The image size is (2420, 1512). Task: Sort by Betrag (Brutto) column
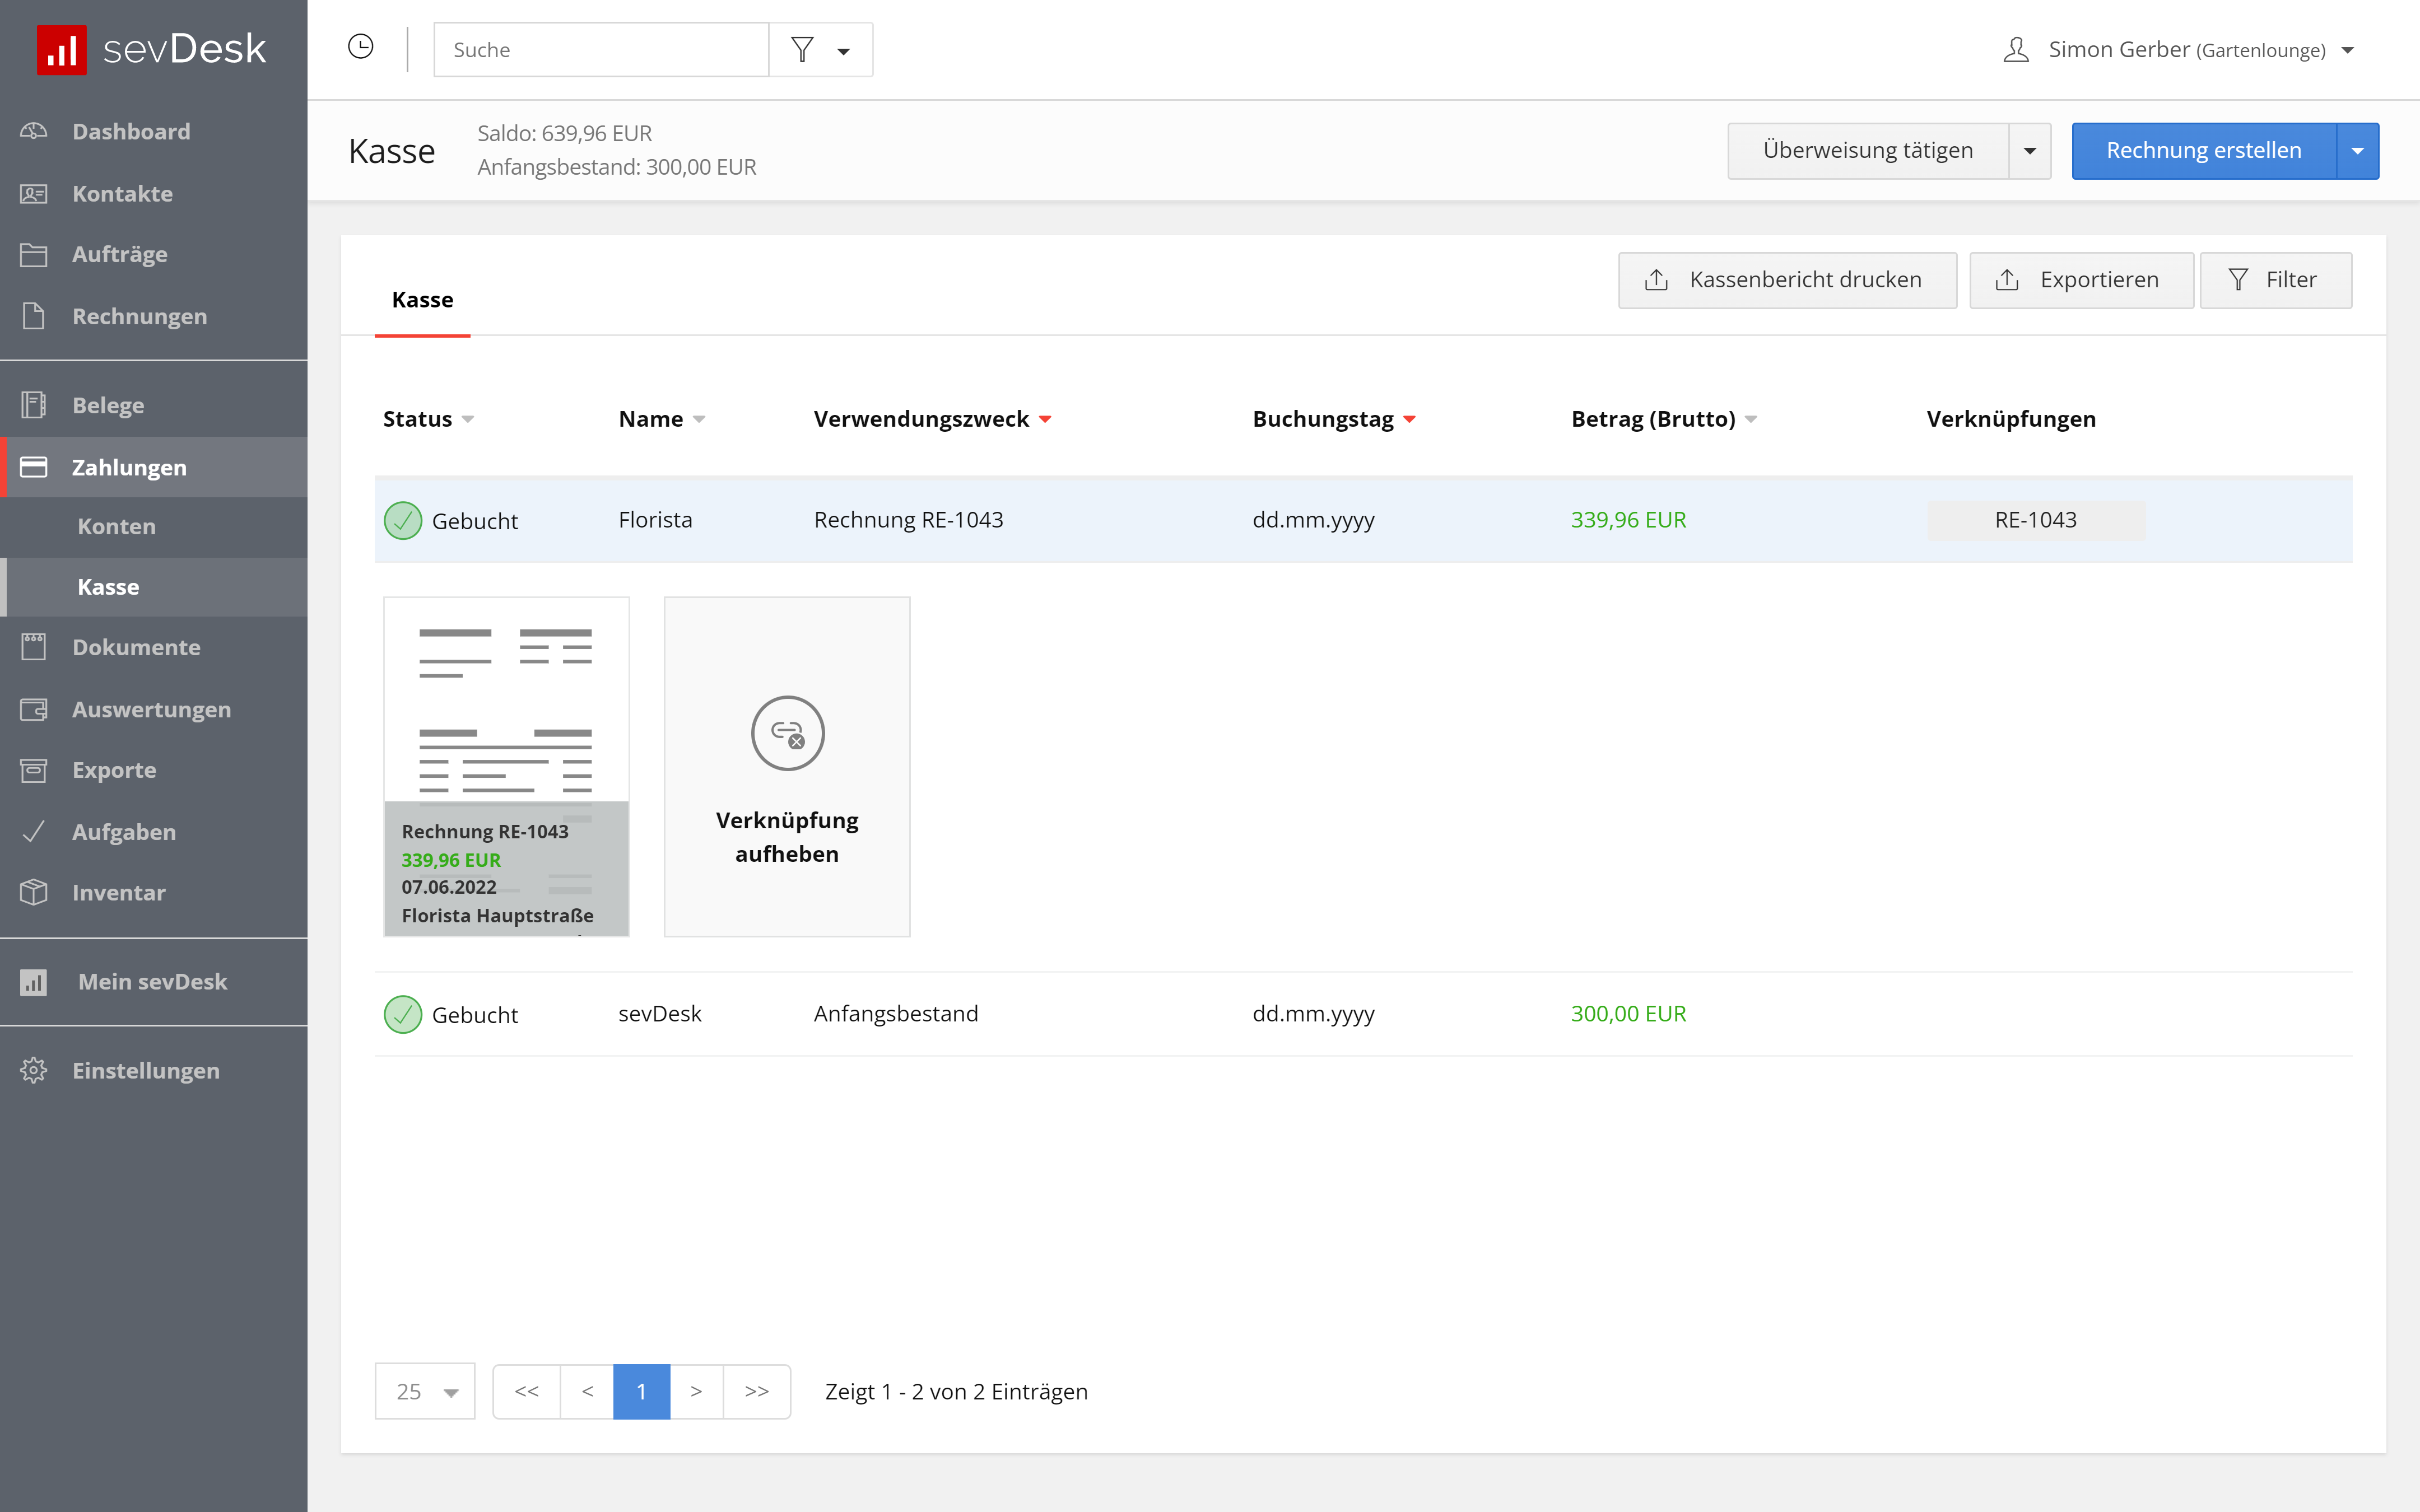pyautogui.click(x=1664, y=419)
